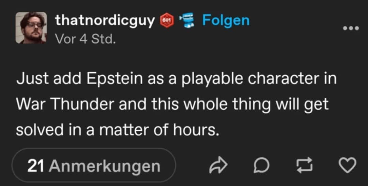The image size is (368, 186).
Task: Click the word "hours." ending the post
Action: pyautogui.click(x=200, y=129)
